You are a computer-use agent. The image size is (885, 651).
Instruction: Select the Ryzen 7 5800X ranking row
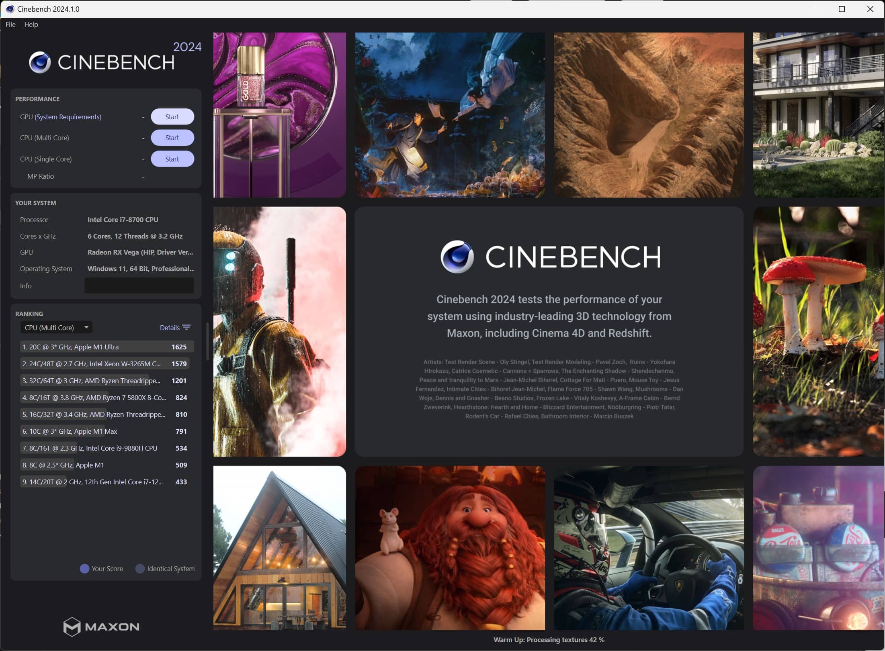(107, 398)
